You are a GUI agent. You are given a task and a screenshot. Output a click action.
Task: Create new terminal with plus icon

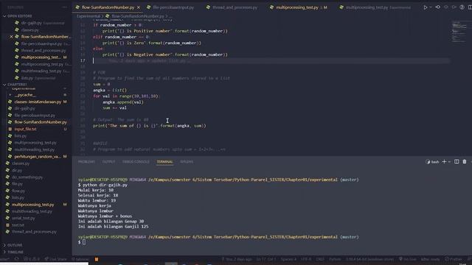(444, 162)
